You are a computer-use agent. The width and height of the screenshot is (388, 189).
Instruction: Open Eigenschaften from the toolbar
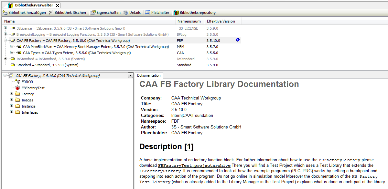[93, 13]
